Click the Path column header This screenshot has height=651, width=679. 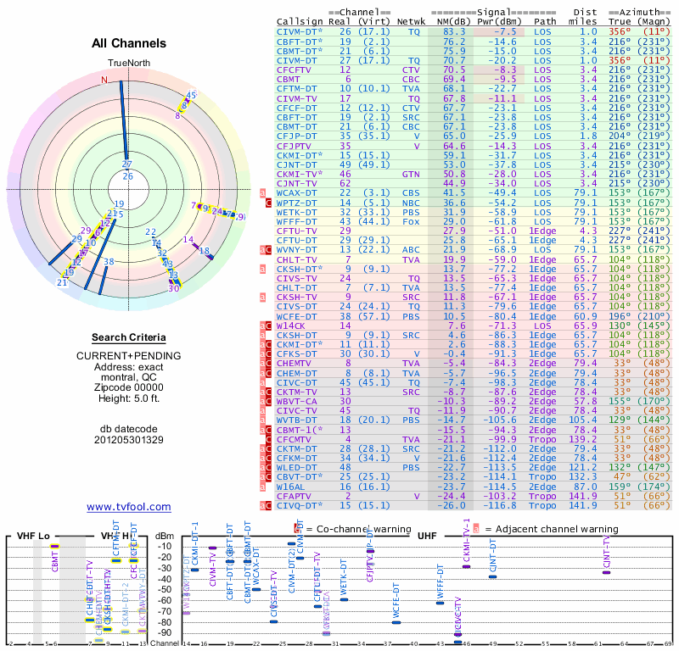tap(545, 22)
